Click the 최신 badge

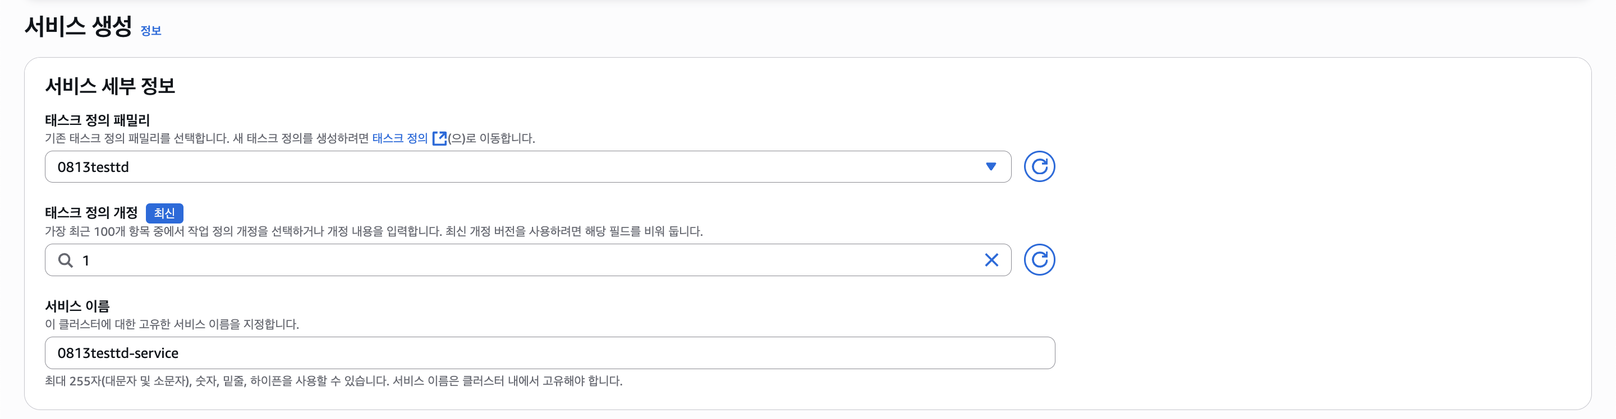[164, 213]
